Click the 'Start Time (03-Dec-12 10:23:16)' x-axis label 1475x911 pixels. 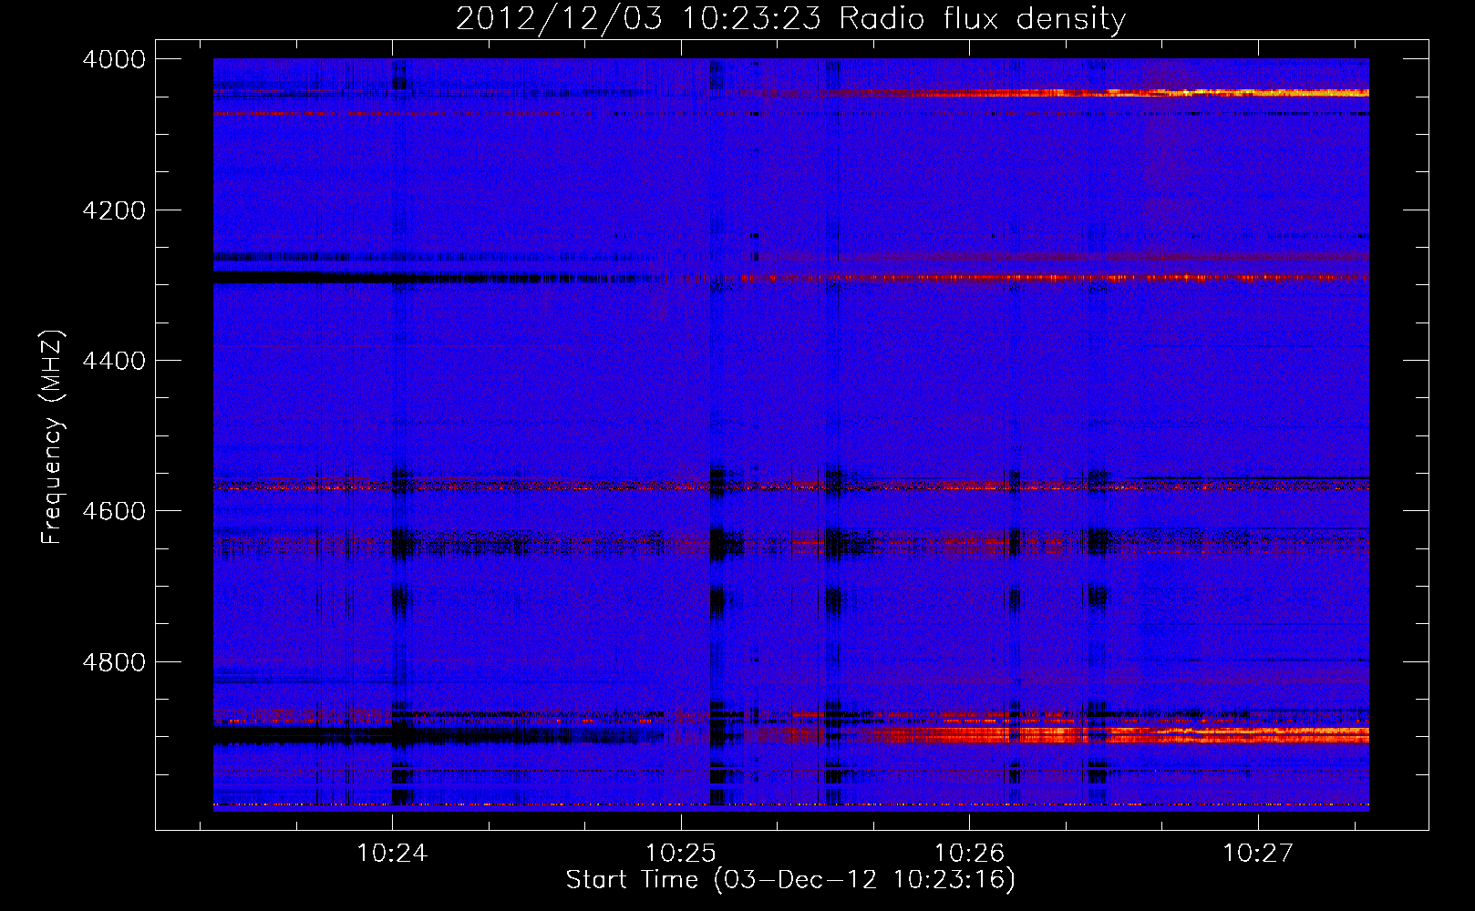pos(790,880)
